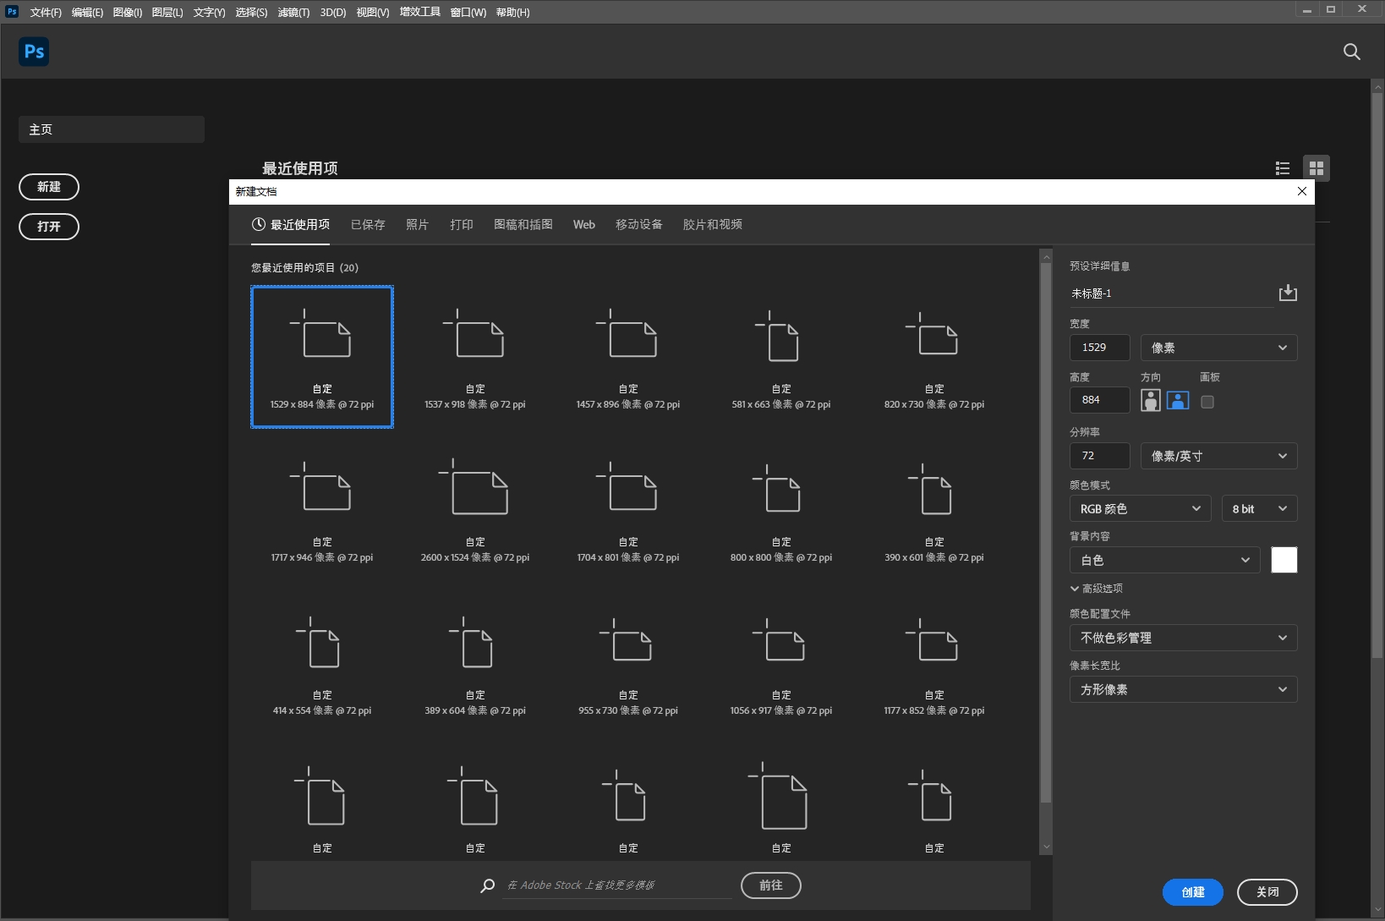Click the save document preset icon
This screenshot has width=1385, height=921.
(1288, 293)
